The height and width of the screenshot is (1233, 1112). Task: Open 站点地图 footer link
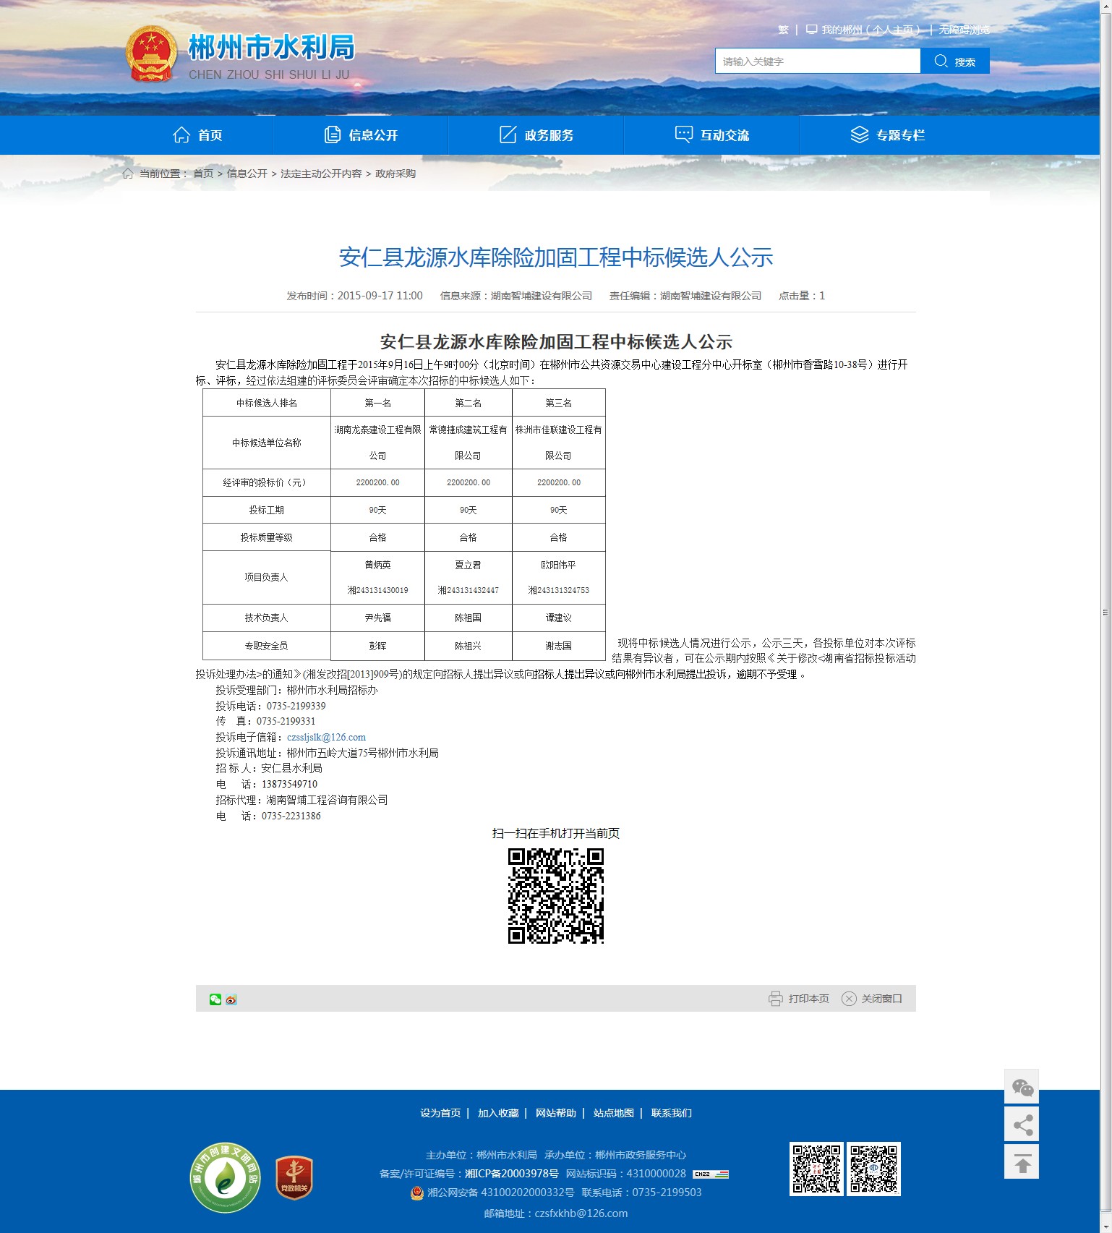tap(614, 1113)
